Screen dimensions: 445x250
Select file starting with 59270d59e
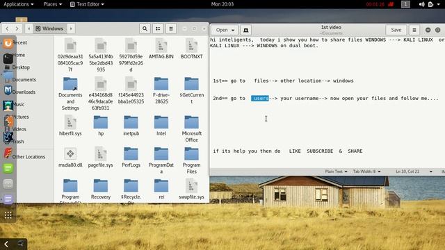pos(131,55)
